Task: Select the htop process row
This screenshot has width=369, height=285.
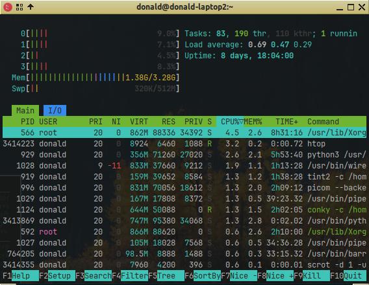Action: [x=184, y=144]
